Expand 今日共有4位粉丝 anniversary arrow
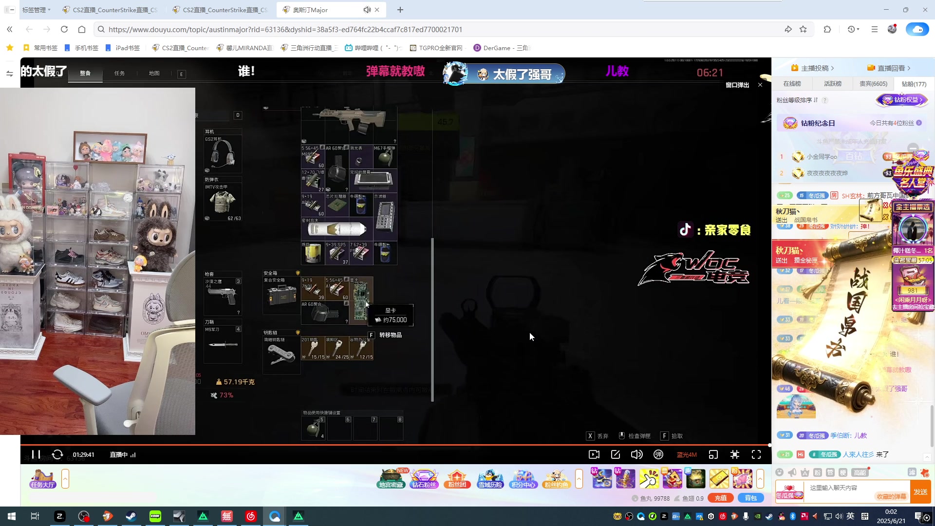This screenshot has width=935, height=526. (919, 123)
